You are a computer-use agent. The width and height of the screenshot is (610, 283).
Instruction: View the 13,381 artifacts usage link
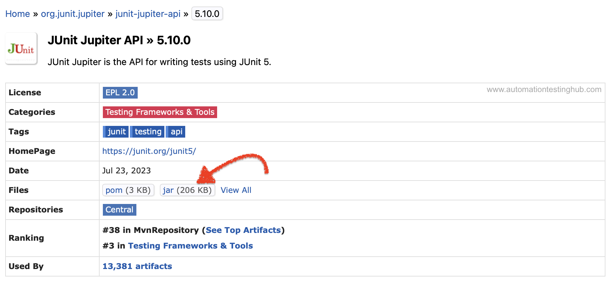pos(137,266)
